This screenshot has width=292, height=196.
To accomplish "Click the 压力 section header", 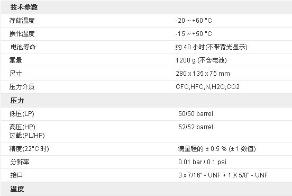I will [17, 101].
